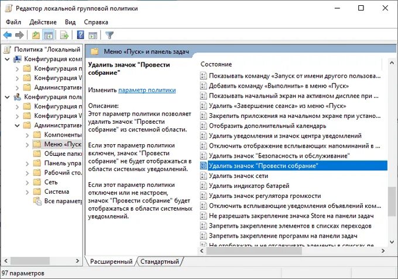Viewport: 398px width, 279px height.
Task: Select 'Политика "Локальный' root tree item
Action: point(47,50)
